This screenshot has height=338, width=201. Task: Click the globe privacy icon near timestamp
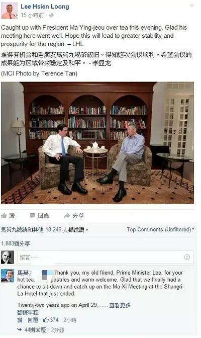point(51,15)
